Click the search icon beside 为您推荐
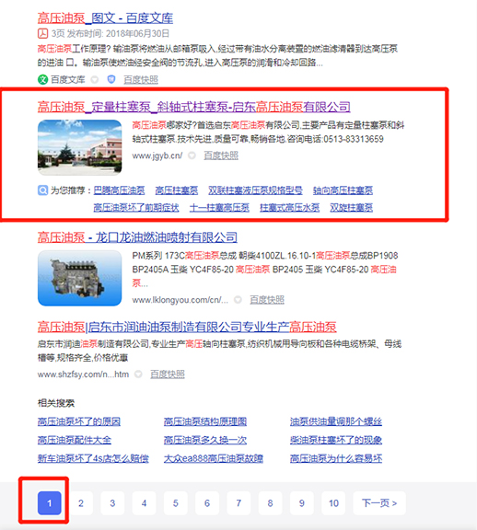477x530 pixels. [42, 190]
